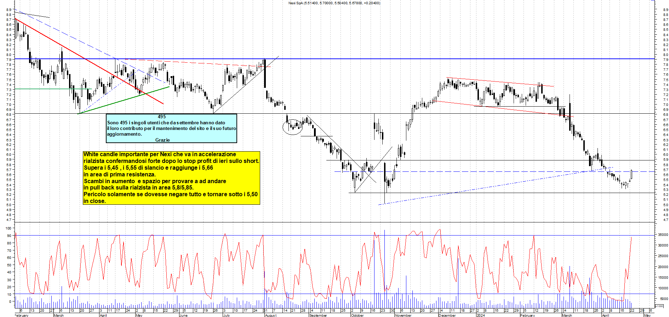
Task: Click the 'in close.' line in the yellow note
Action: pos(95,201)
